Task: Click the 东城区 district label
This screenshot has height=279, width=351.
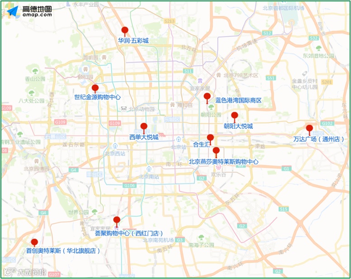Action: pyautogui.click(x=172, y=119)
